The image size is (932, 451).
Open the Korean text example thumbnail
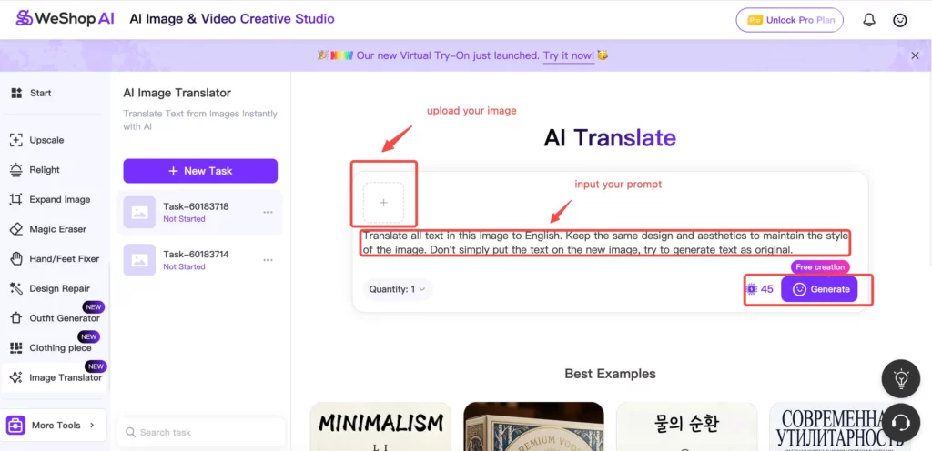686,426
